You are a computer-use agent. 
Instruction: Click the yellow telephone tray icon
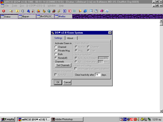point(142,119)
